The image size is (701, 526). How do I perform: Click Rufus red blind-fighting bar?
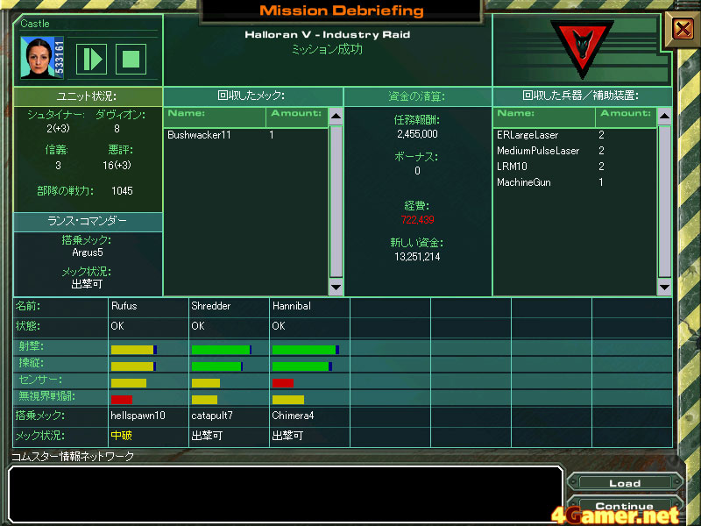(122, 400)
